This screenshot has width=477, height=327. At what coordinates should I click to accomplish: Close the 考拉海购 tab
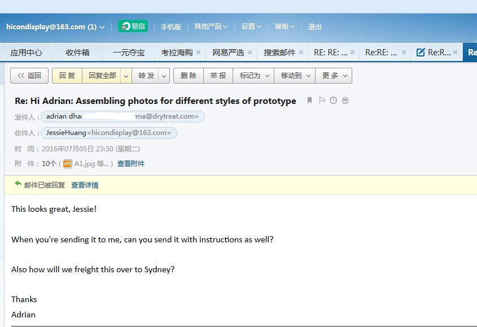[198, 53]
